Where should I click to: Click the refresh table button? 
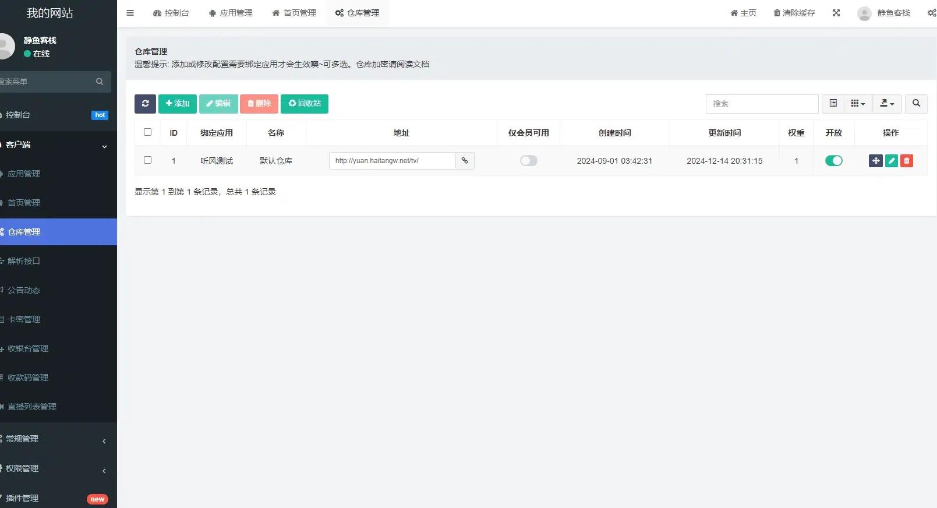(145, 104)
